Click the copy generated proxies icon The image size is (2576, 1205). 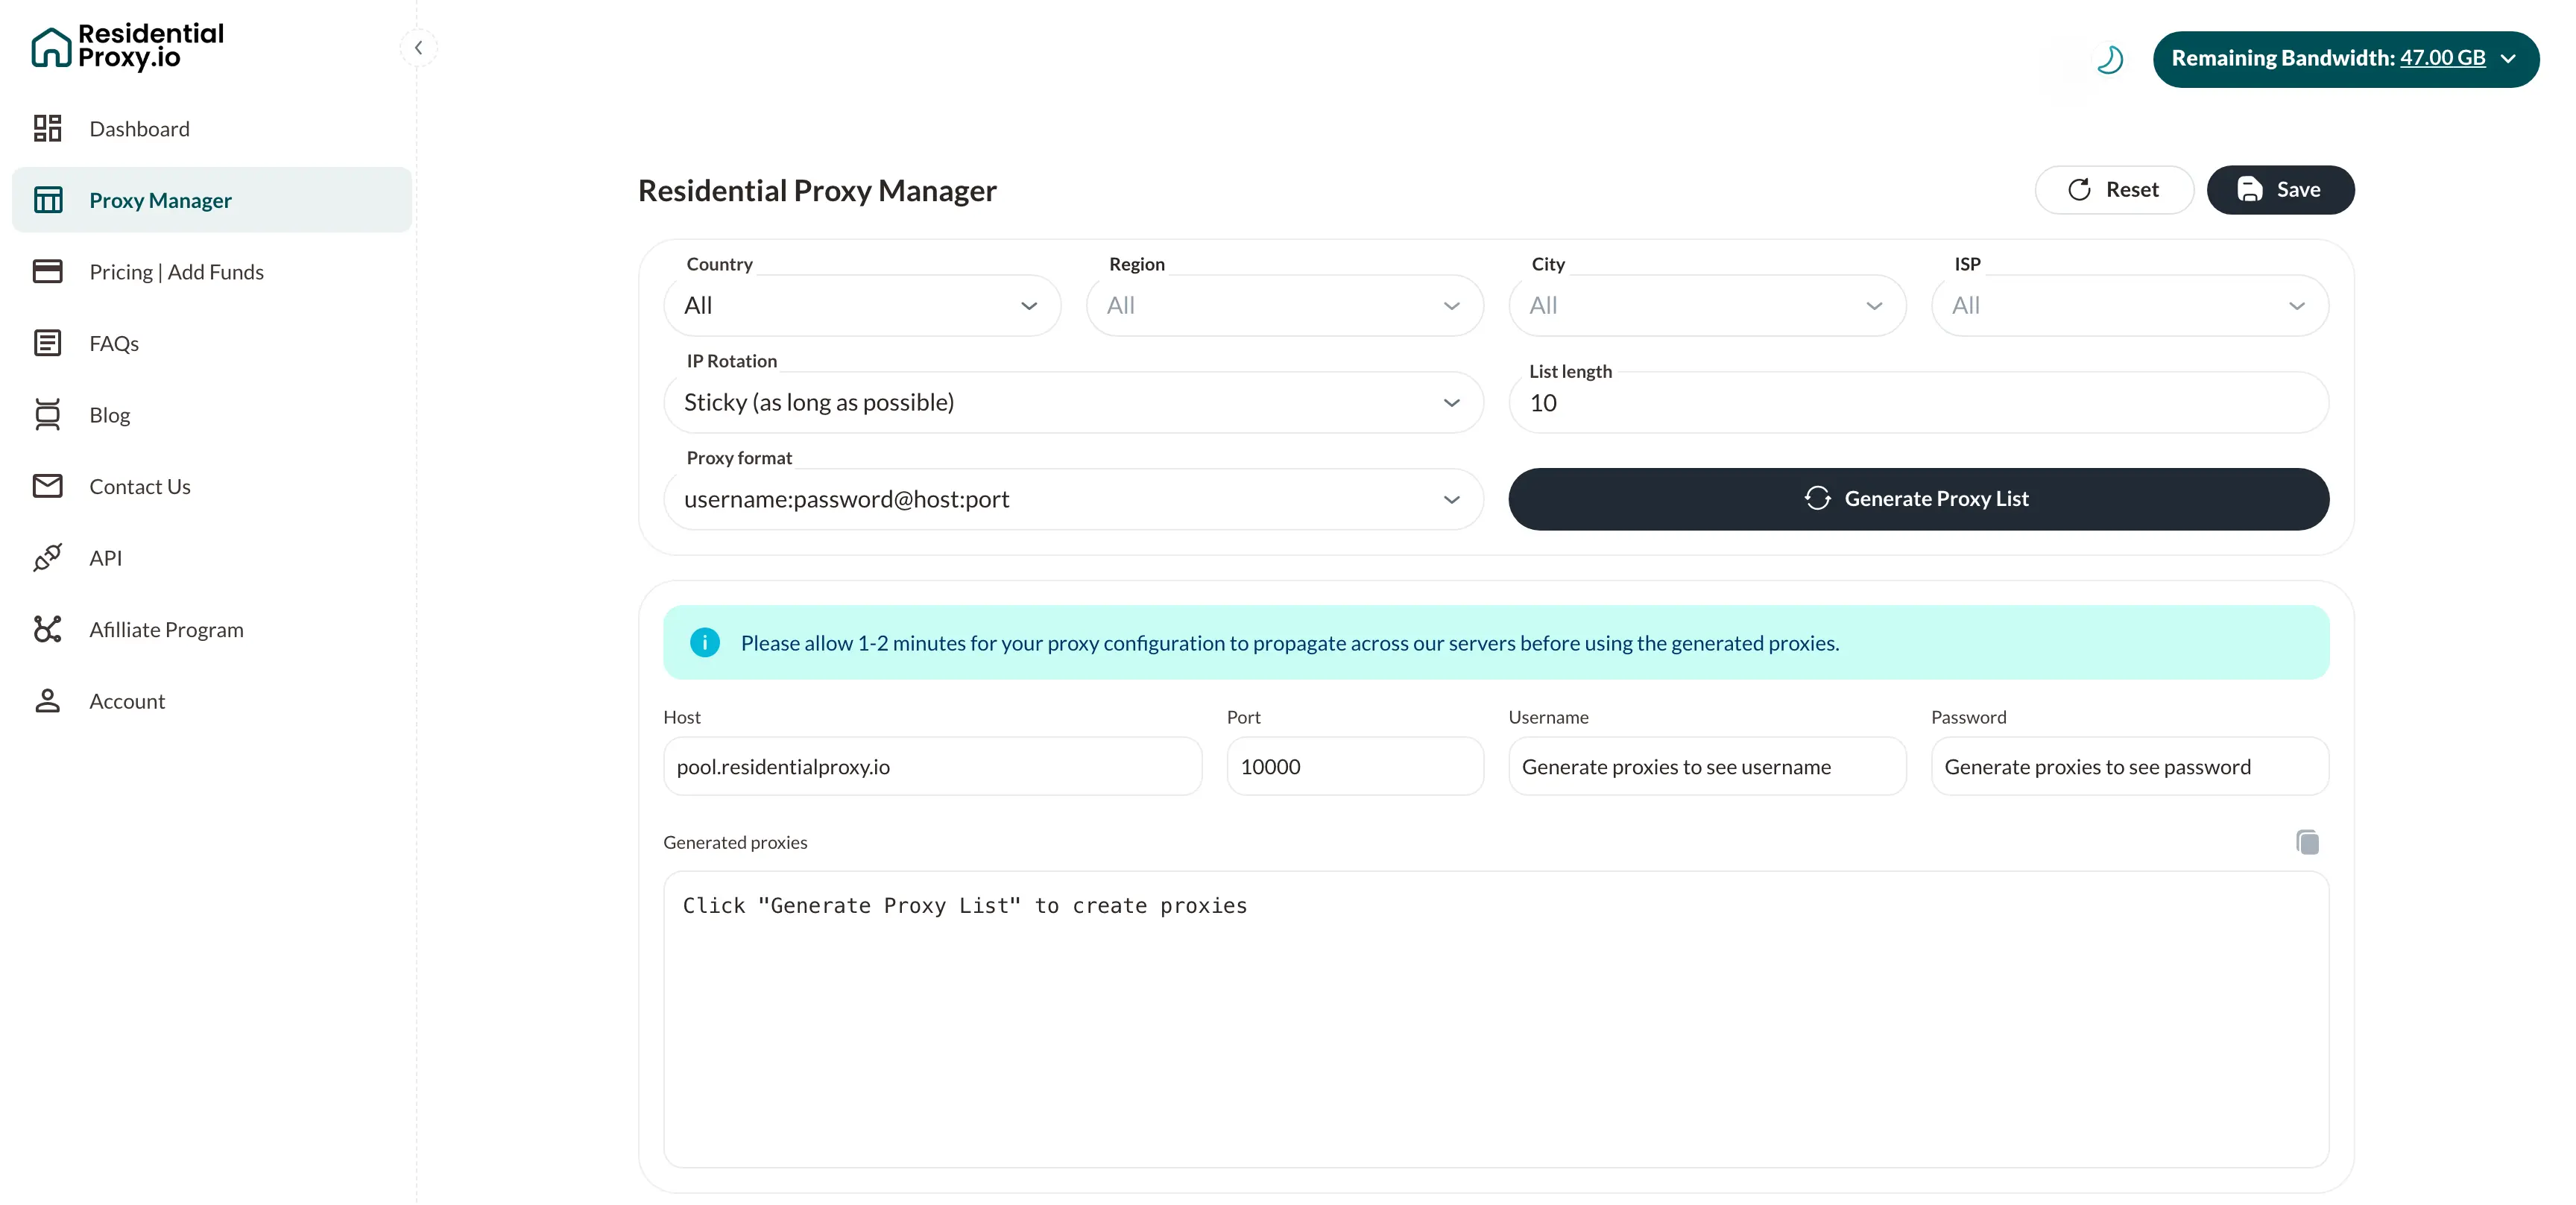[2307, 842]
